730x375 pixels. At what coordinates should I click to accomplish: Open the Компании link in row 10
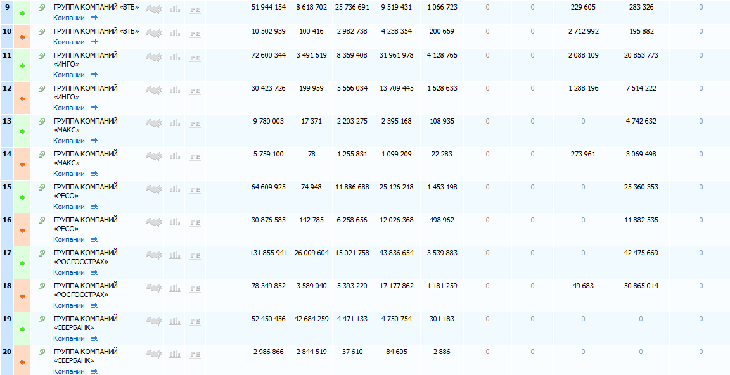[x=69, y=42]
